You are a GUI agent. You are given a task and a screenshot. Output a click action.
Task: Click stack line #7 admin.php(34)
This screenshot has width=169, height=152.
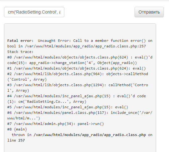pos(55,124)
